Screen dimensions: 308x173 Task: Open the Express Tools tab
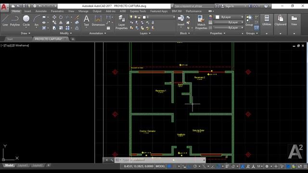click(x=138, y=11)
